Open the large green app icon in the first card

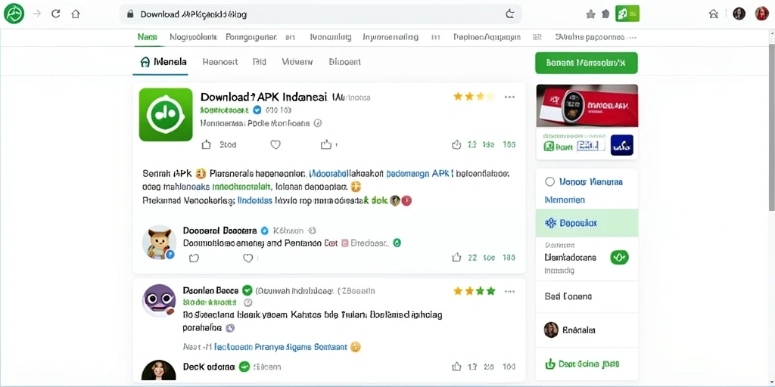(x=166, y=115)
